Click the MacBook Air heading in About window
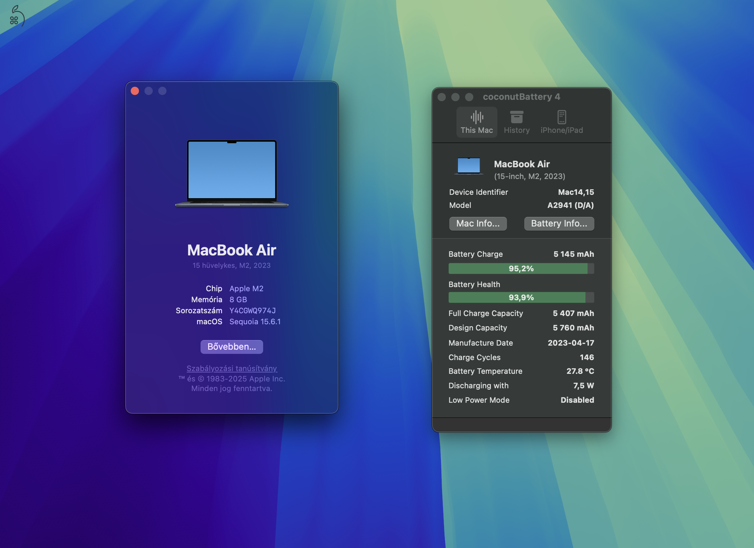This screenshot has width=754, height=548. (232, 250)
